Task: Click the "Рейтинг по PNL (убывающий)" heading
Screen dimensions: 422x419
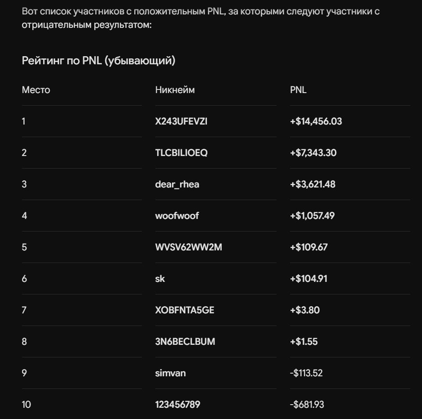Action: click(x=98, y=61)
